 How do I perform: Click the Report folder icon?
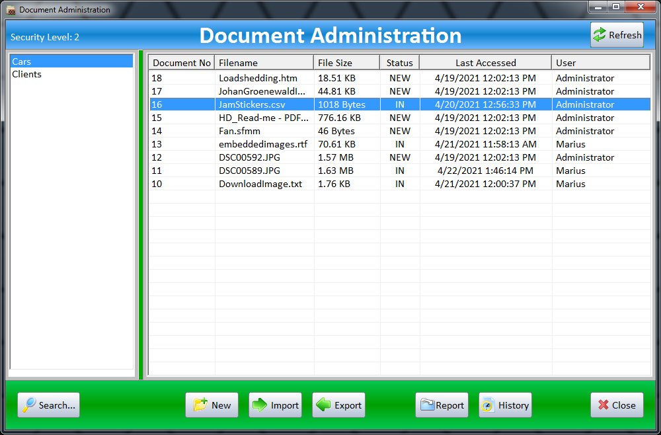[x=427, y=405]
